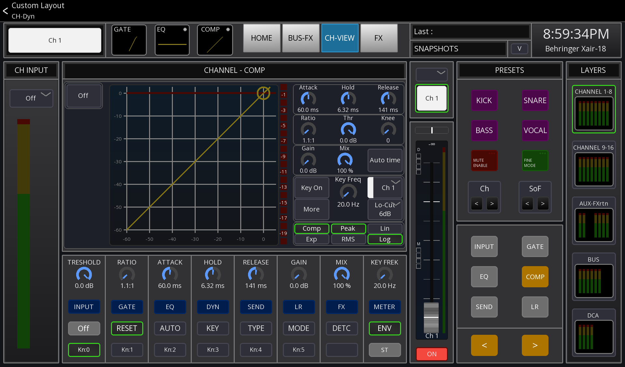
Task: Click the KEY FREK knob in bottom strip
Action: (384, 275)
